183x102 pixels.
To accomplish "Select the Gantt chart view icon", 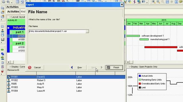I will pyautogui.click(x=22, y=2).
